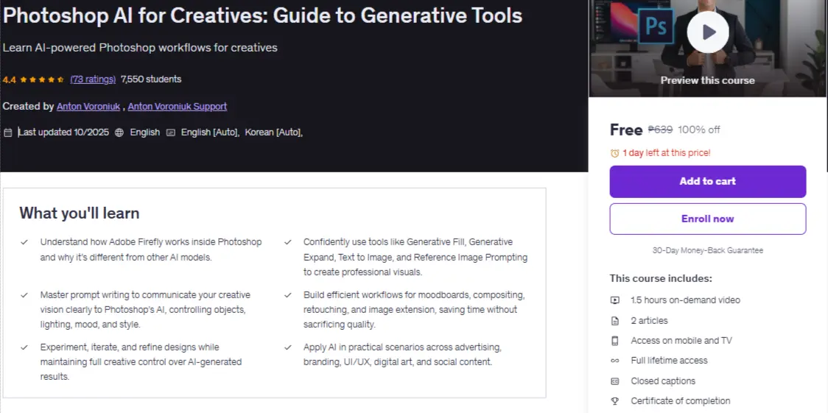
Task: Click checkmark beside Confidently use tools
Action: click(288, 242)
